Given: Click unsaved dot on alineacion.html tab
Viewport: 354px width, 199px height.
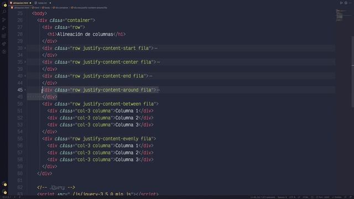Looking at the screenshot, I should coord(30,3).
